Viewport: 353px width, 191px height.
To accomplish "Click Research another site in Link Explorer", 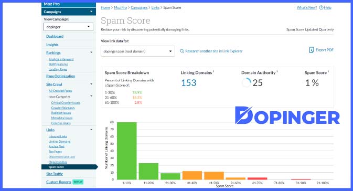I will click(x=214, y=51).
